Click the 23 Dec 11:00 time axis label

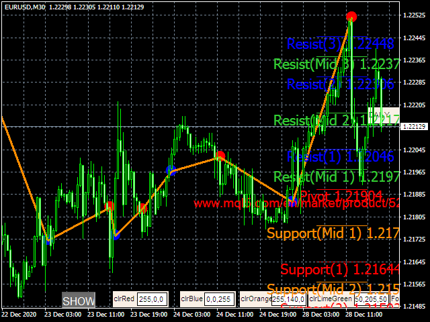coord(105,315)
